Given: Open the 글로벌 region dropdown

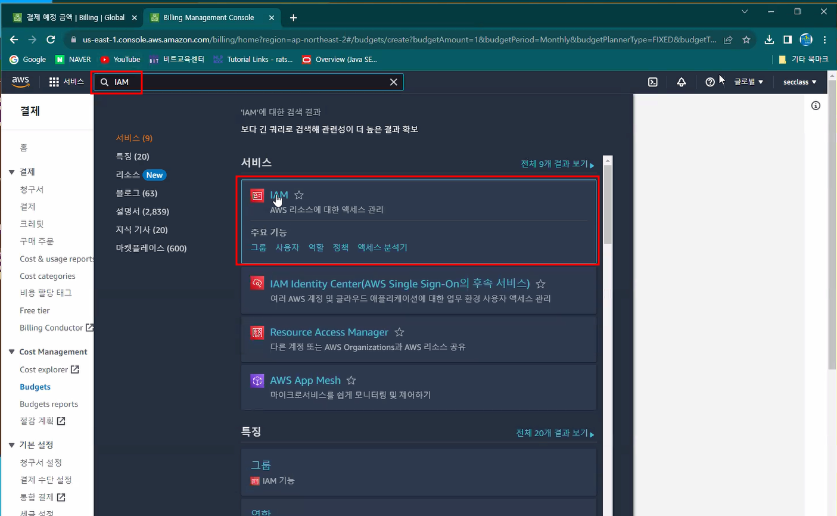Looking at the screenshot, I should point(748,82).
